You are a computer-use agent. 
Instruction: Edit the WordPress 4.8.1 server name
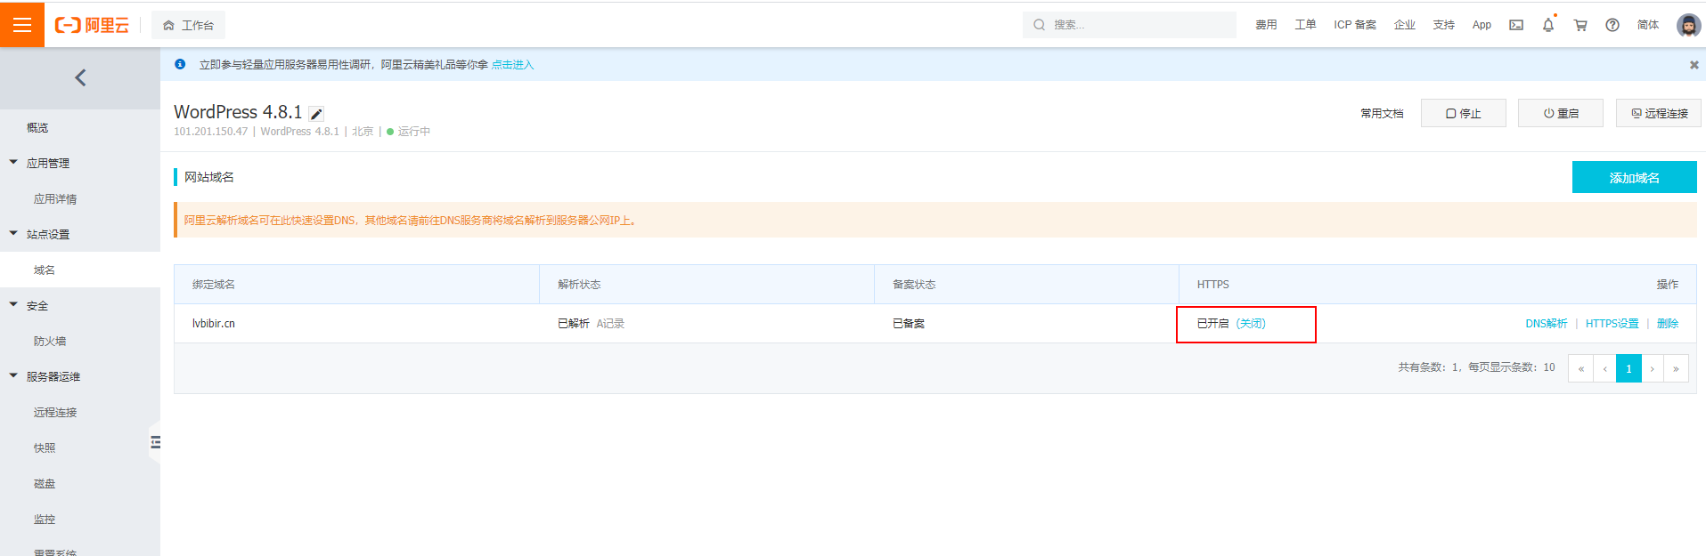point(316,114)
